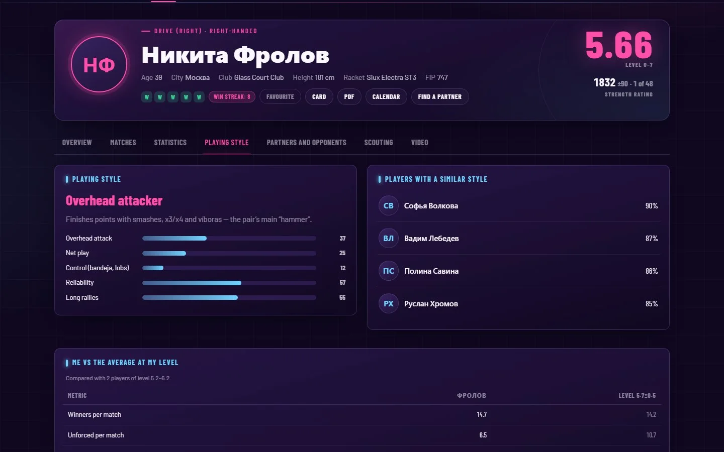
Task: Open Софья Волкова's СВ avatar
Action: (x=389, y=205)
